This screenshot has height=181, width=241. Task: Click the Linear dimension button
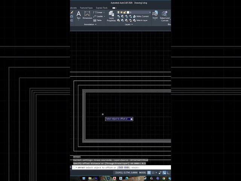[x=98, y=12]
